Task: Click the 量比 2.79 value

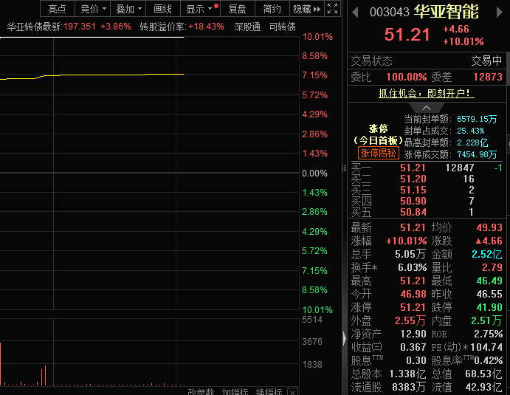Action: [x=492, y=268]
